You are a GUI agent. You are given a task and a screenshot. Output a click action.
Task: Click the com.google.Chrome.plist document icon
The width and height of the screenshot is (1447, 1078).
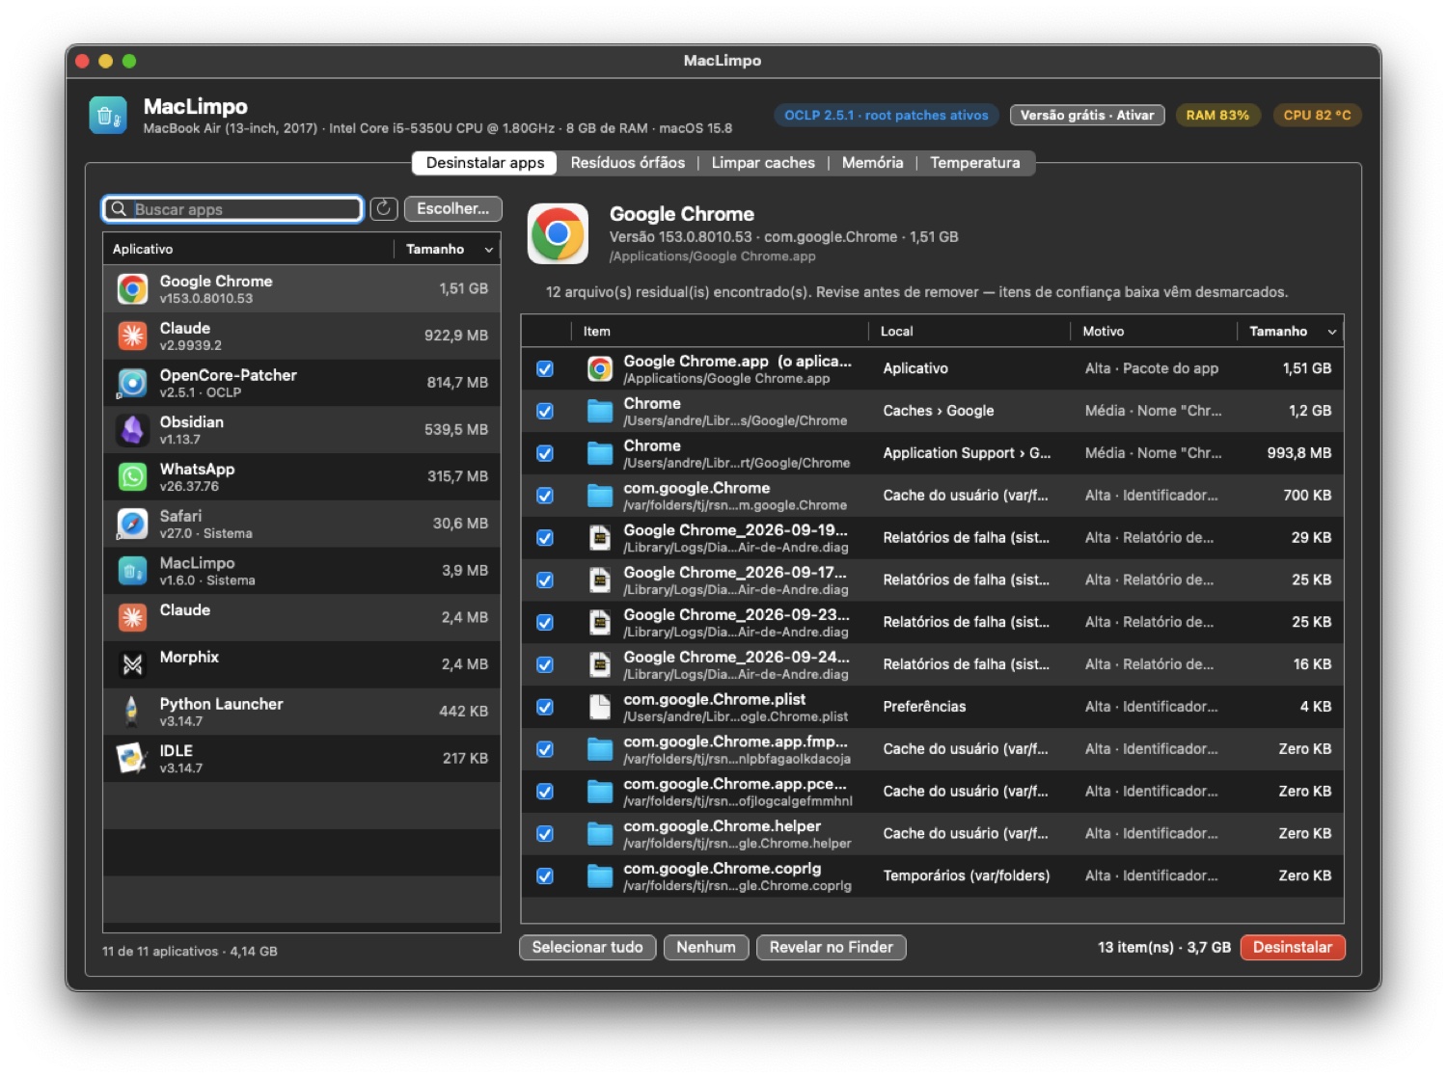coord(600,707)
